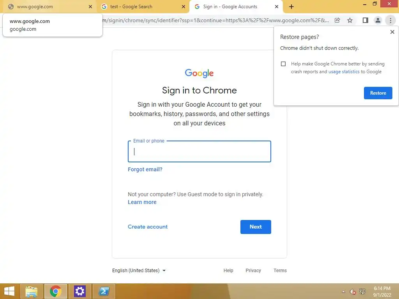Open the side panel icon
Viewport: 399px width, 299px height.
(365, 20)
